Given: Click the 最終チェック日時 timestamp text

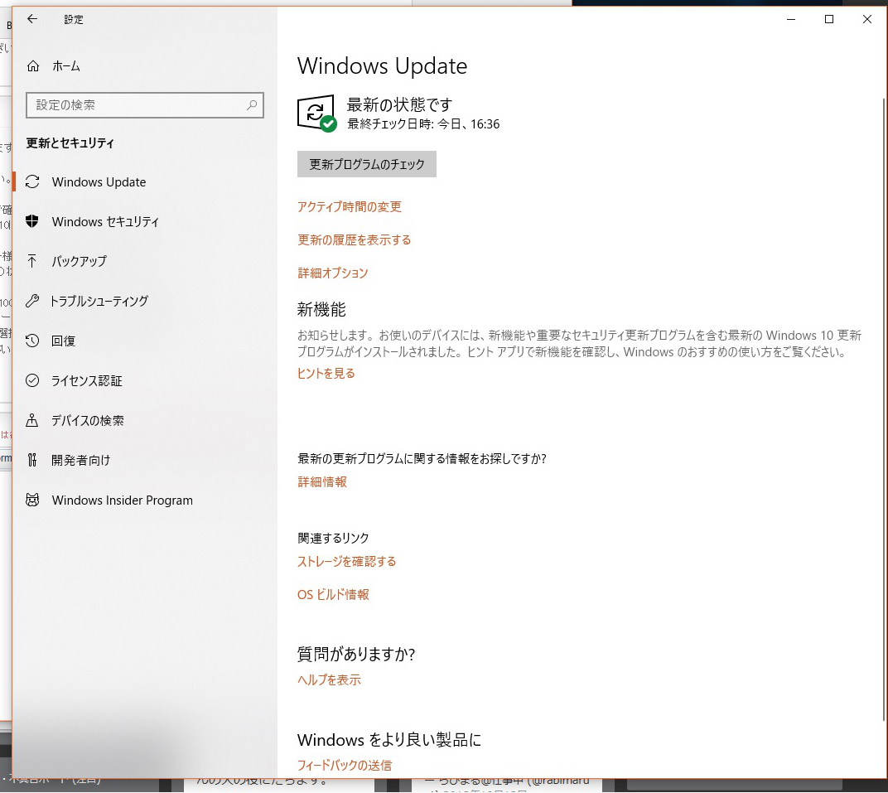Looking at the screenshot, I should (423, 124).
